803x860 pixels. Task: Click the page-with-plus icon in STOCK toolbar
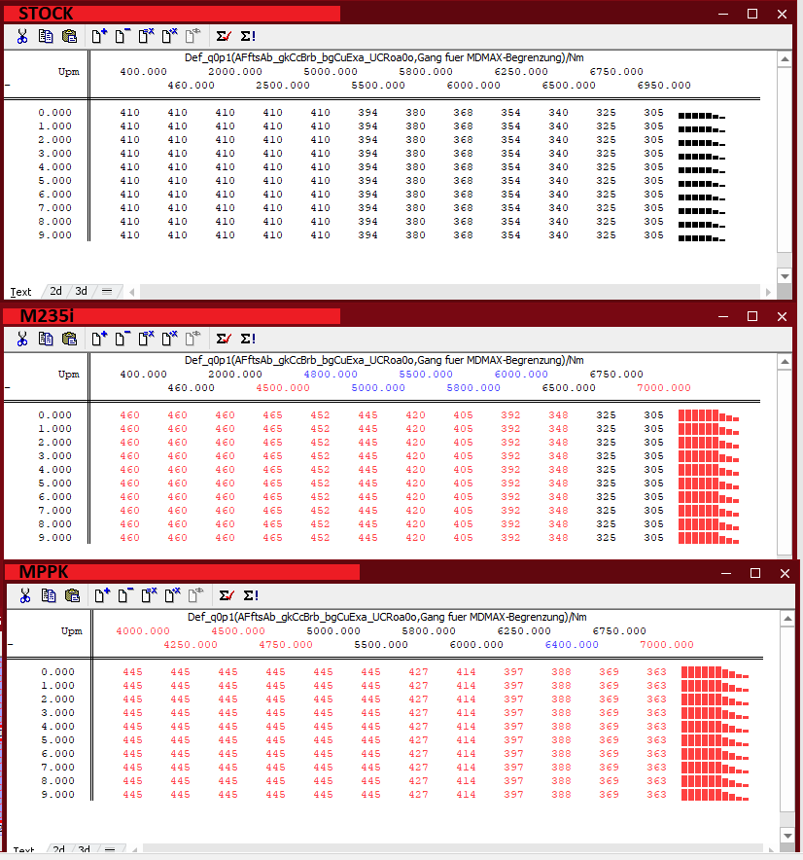99,36
